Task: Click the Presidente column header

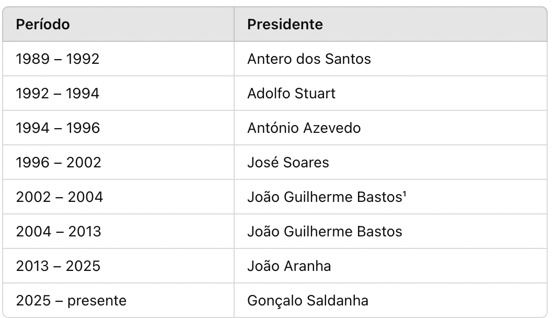Action: coord(285,25)
